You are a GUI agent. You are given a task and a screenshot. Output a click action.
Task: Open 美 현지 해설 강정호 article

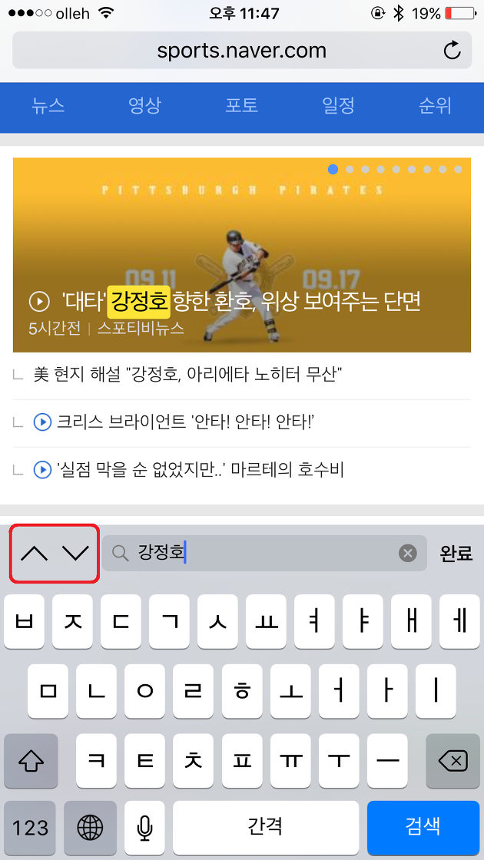point(187,375)
